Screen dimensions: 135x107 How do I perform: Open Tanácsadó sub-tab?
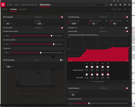tap(23, 9)
